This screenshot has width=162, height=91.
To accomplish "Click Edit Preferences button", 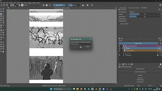I will 140,80.
